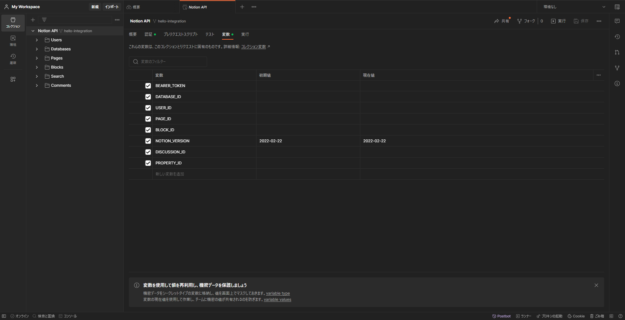Expand the Users folder
The image size is (625, 320).
pyautogui.click(x=36, y=40)
